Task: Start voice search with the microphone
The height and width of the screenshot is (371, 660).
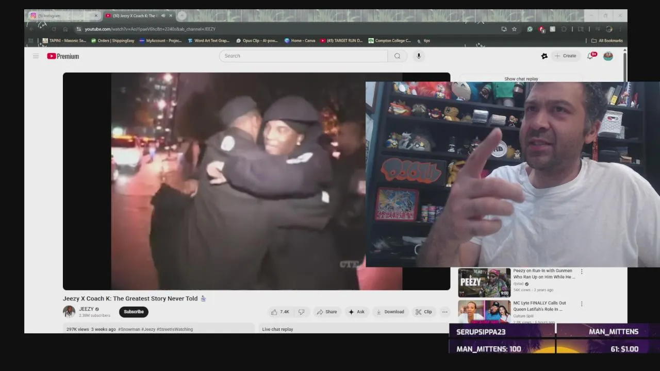Action: [x=419, y=56]
